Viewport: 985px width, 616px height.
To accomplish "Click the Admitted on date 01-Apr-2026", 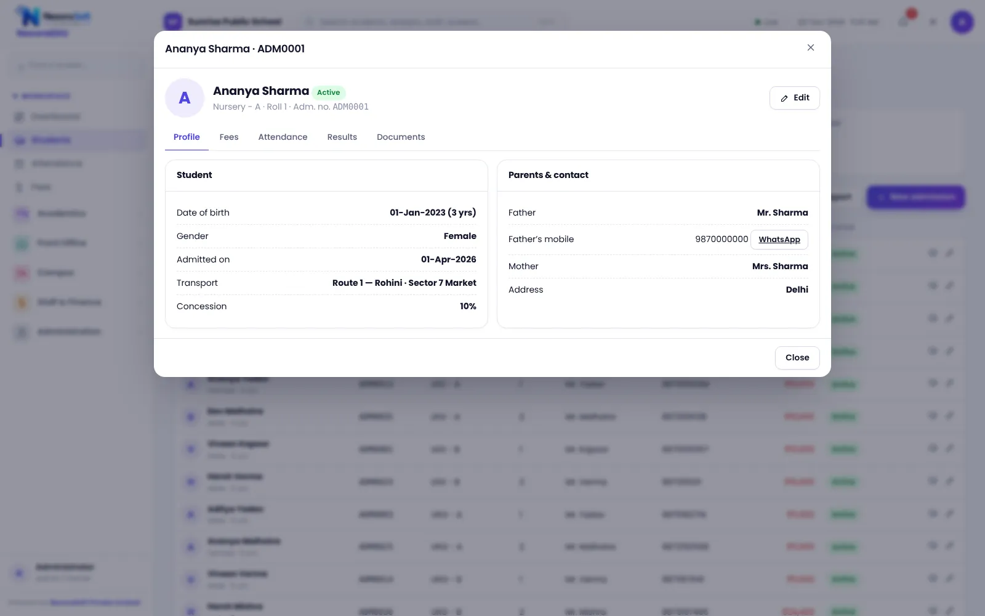I will click(x=449, y=259).
